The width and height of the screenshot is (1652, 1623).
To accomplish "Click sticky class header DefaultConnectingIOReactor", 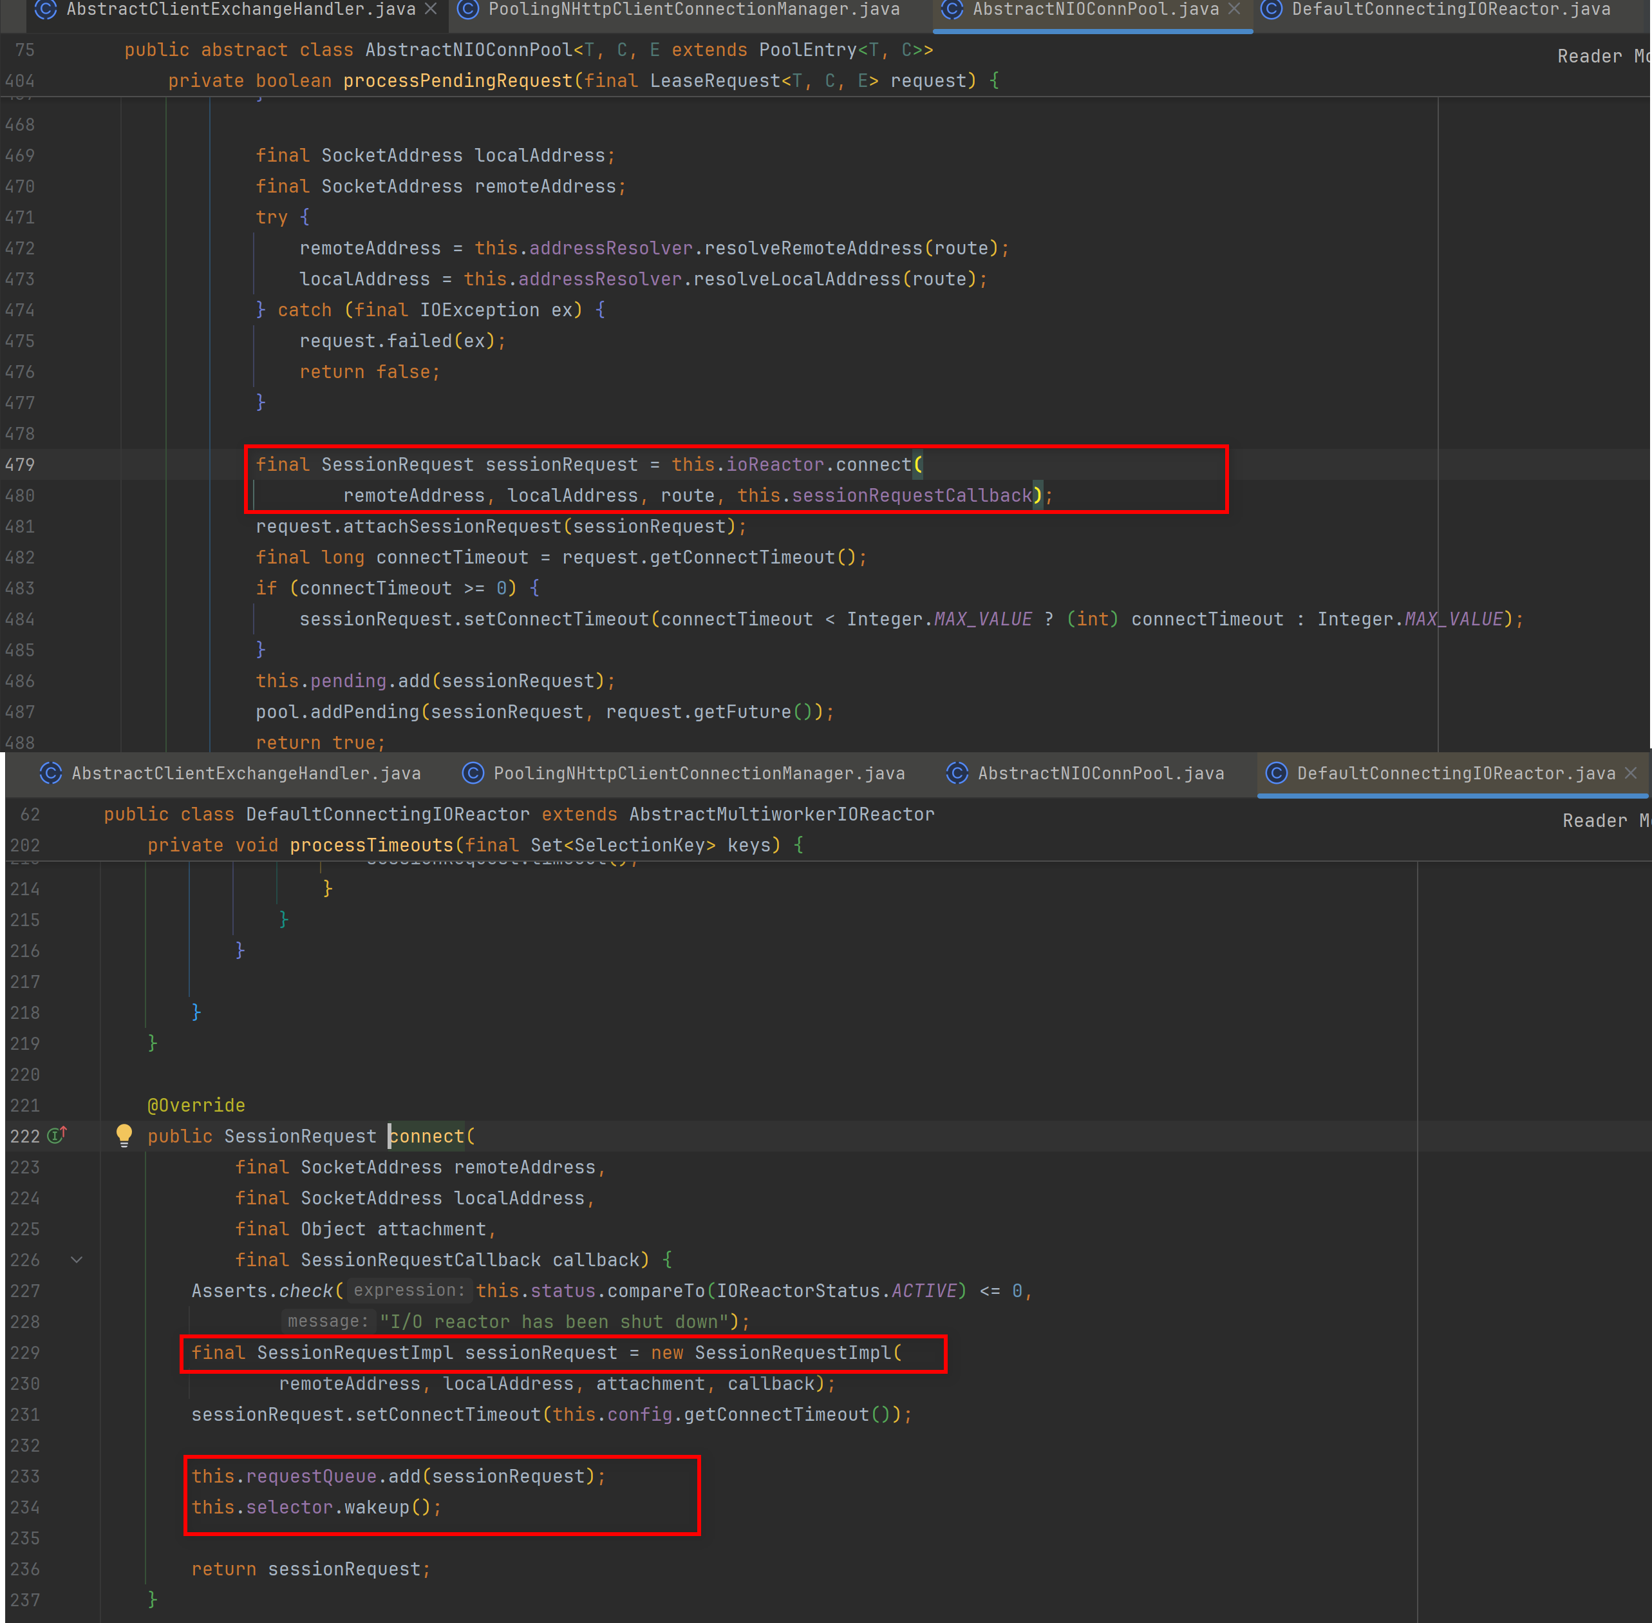I will click(519, 815).
